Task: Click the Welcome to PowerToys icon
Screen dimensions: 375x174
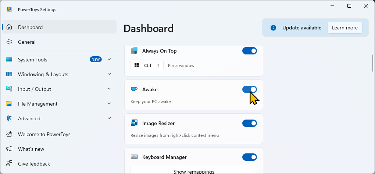Action: click(9, 134)
